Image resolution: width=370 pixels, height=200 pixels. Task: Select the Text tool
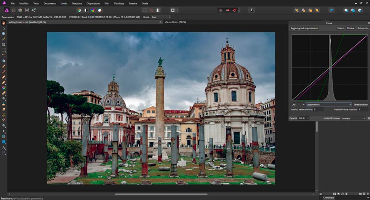click(x=4, y=148)
